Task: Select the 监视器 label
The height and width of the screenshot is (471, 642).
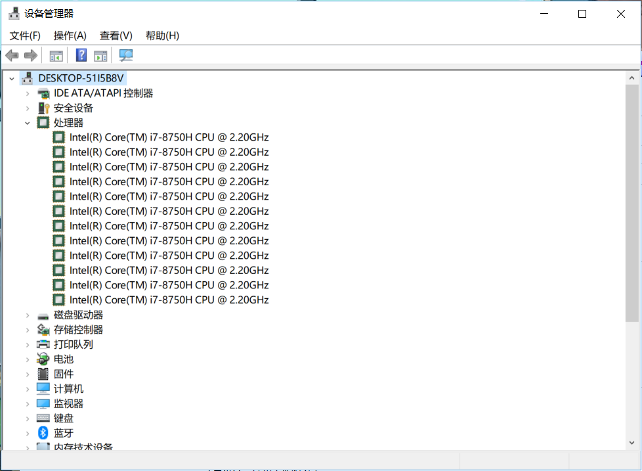Action: (x=68, y=403)
